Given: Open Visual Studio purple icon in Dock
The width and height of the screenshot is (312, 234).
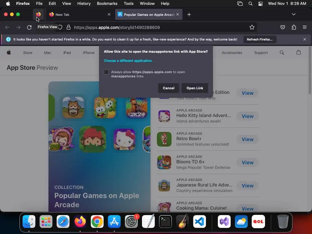Looking at the screenshot, I should click(224, 222).
